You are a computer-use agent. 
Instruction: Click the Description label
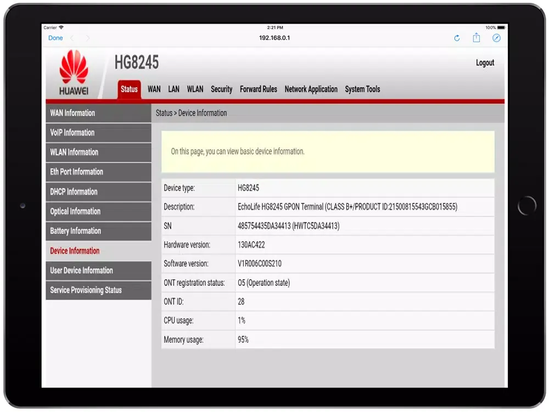179,207
